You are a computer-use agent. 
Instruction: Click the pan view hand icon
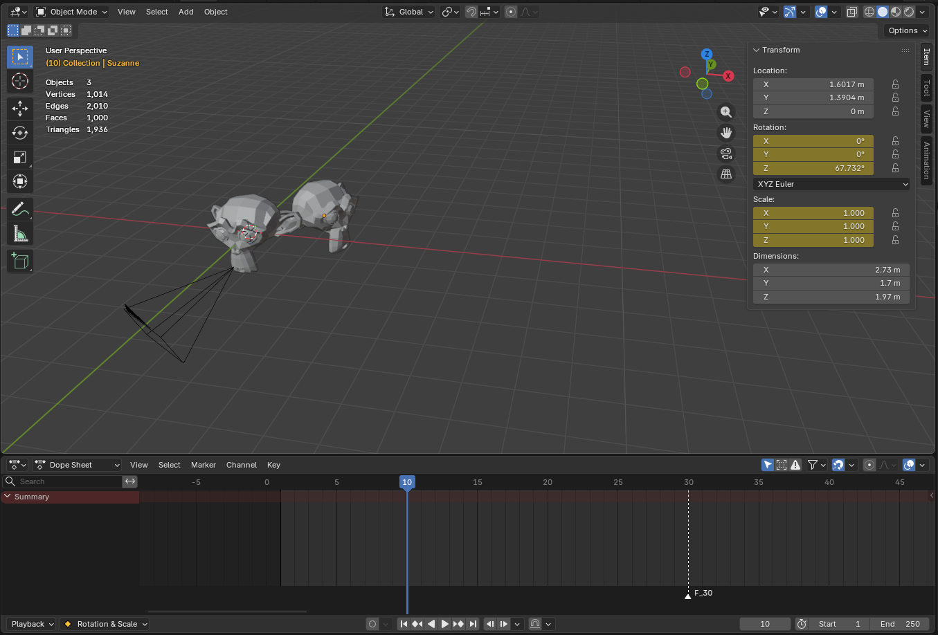click(x=725, y=133)
